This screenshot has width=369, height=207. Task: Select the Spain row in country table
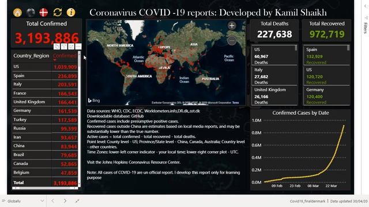(45, 75)
